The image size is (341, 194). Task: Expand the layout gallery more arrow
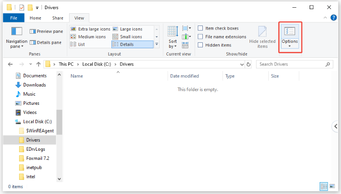[x=156, y=45]
